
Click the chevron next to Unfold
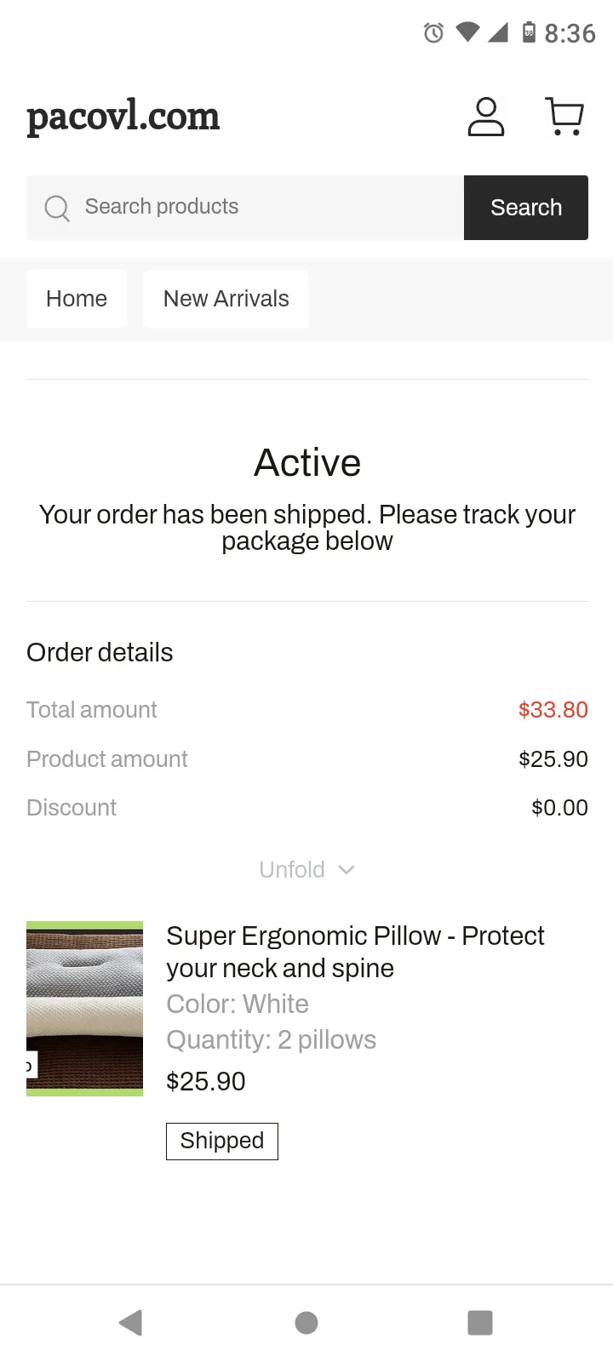click(346, 870)
